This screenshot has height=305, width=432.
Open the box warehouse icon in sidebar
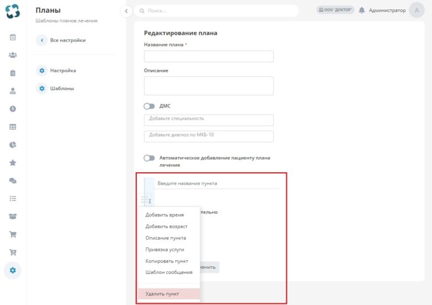pos(13,216)
